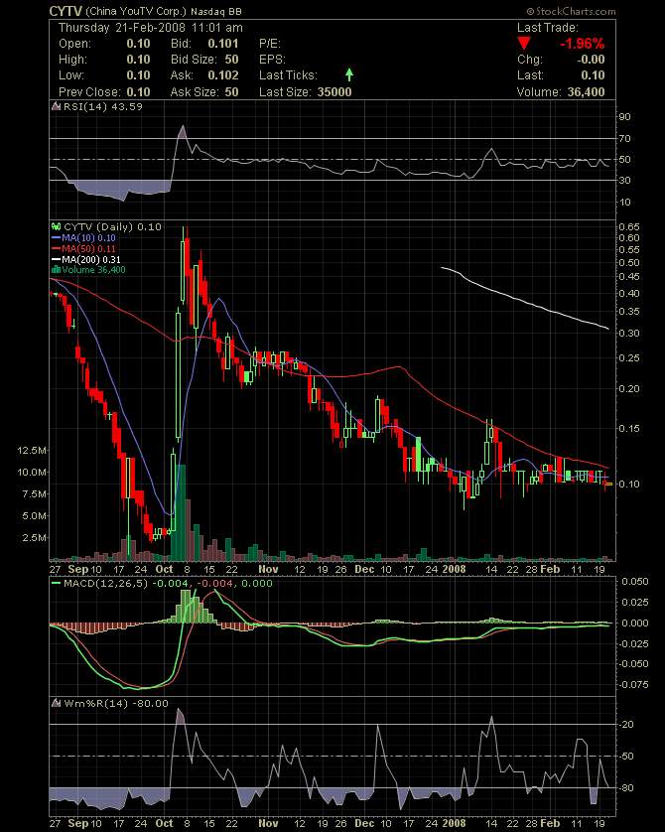The image size is (665, 832).
Task: Click the orange last-price marker on price axis
Action: (608, 484)
